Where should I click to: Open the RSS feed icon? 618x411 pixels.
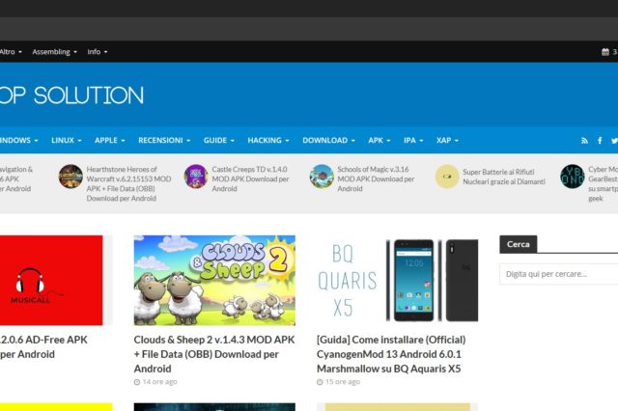584,141
